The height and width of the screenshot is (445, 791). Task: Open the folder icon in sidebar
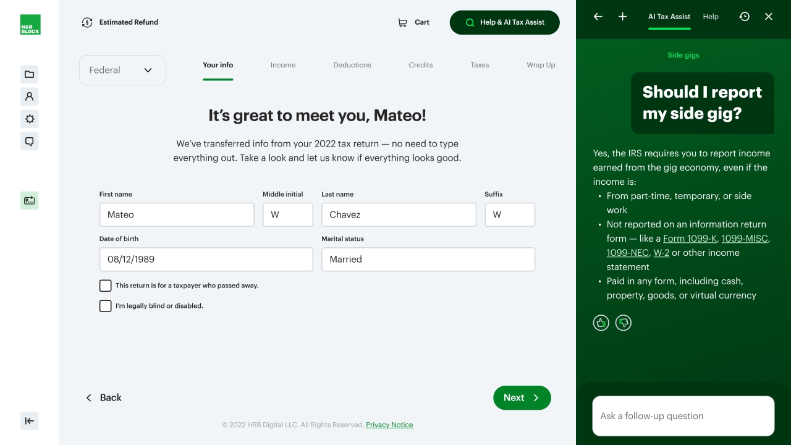point(29,74)
